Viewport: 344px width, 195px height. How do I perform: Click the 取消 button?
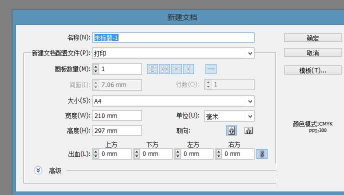tap(313, 53)
